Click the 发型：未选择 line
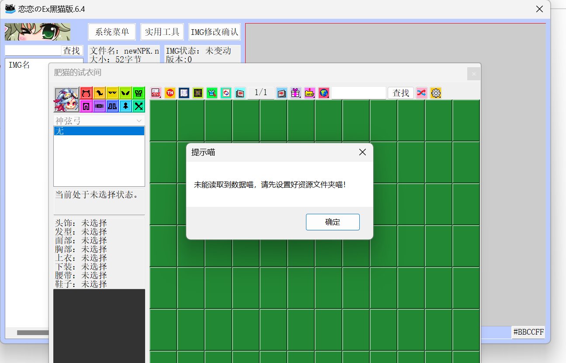The width and height of the screenshot is (566, 363). (x=81, y=232)
